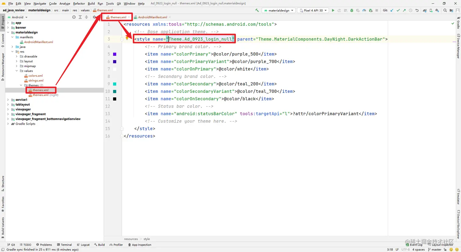Click the Run with Coverage icon
Viewport: 461px width, 252px height.
[358, 10]
